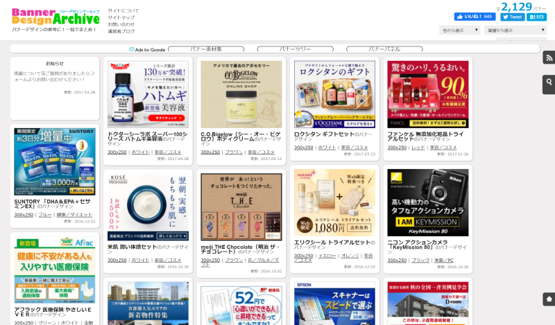Click the バナーツリー ad link
Screen dimensions: 555x325
(x=296, y=49)
